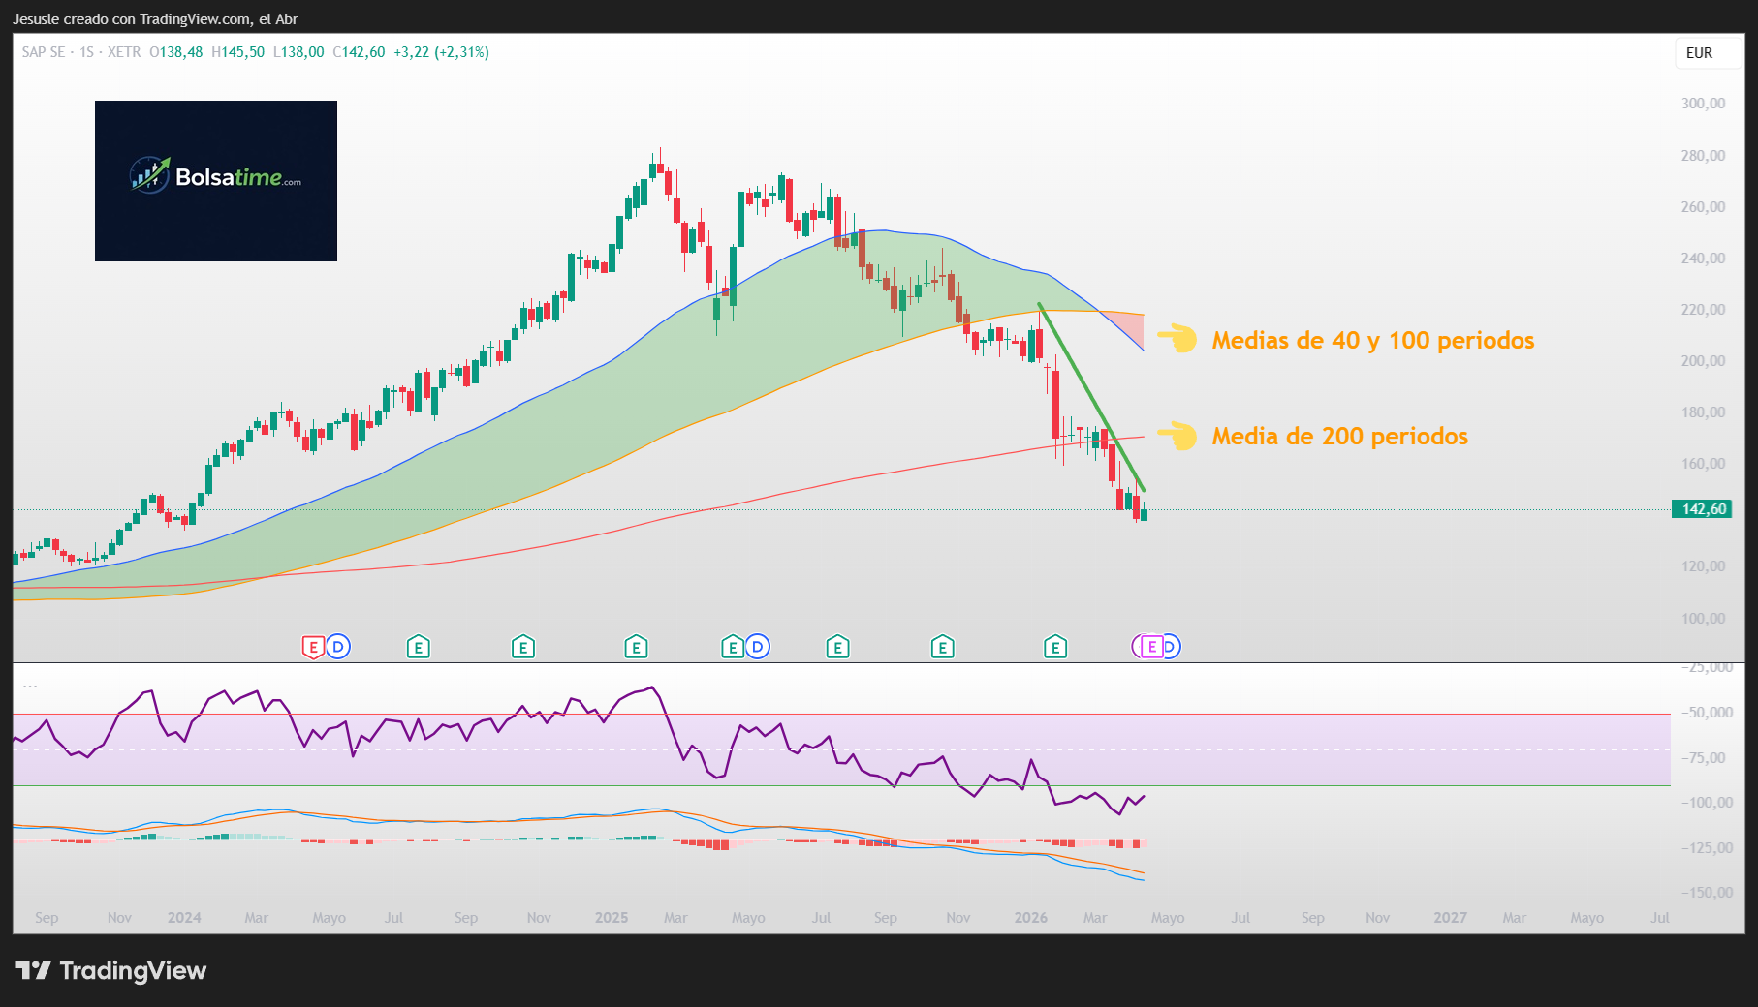Click the +2,31% change value in the legend

tap(462, 53)
